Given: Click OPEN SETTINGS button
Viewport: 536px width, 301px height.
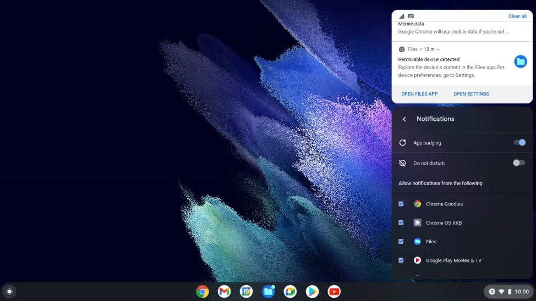Looking at the screenshot, I should (x=471, y=94).
